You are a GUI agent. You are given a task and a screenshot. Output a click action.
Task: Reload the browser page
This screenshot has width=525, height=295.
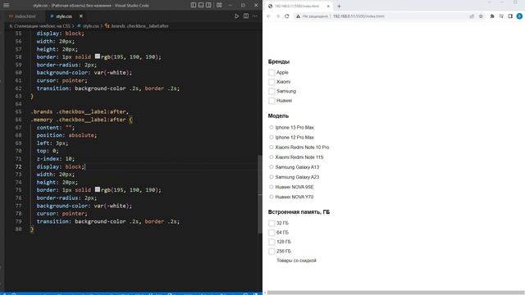tap(287, 16)
